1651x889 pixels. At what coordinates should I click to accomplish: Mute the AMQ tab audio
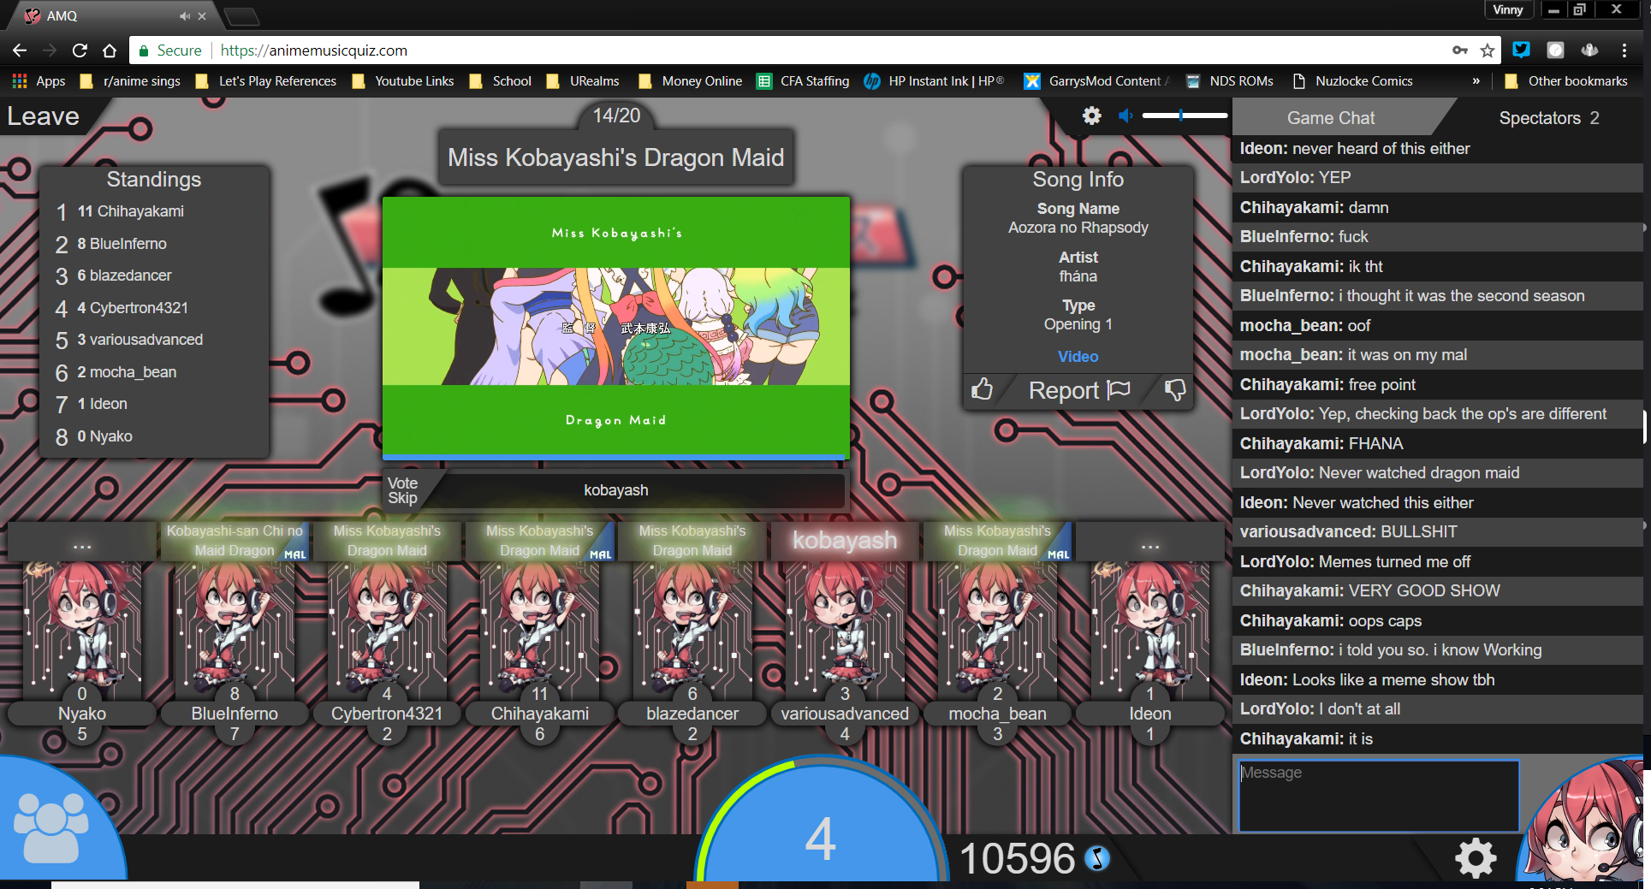pyautogui.click(x=185, y=16)
